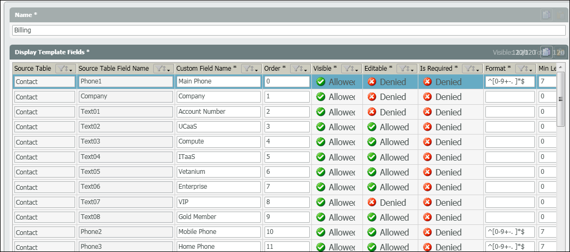Click copy icon in Display Template Fields header
Image resolution: width=570 pixels, height=252 pixels.
click(x=546, y=52)
